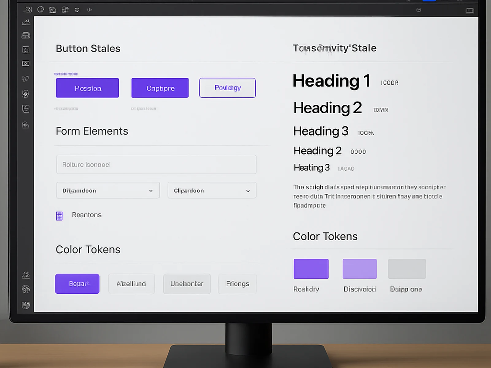
Task: Open the stacked documents icon in the sidebar
Action: (26, 109)
